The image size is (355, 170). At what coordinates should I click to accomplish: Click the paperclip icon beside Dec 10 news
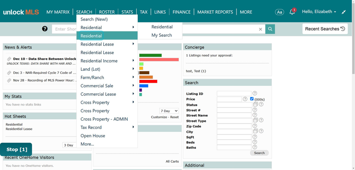click(9, 59)
